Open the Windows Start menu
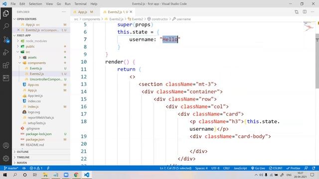This screenshot has width=319, height=179. pos(5,175)
